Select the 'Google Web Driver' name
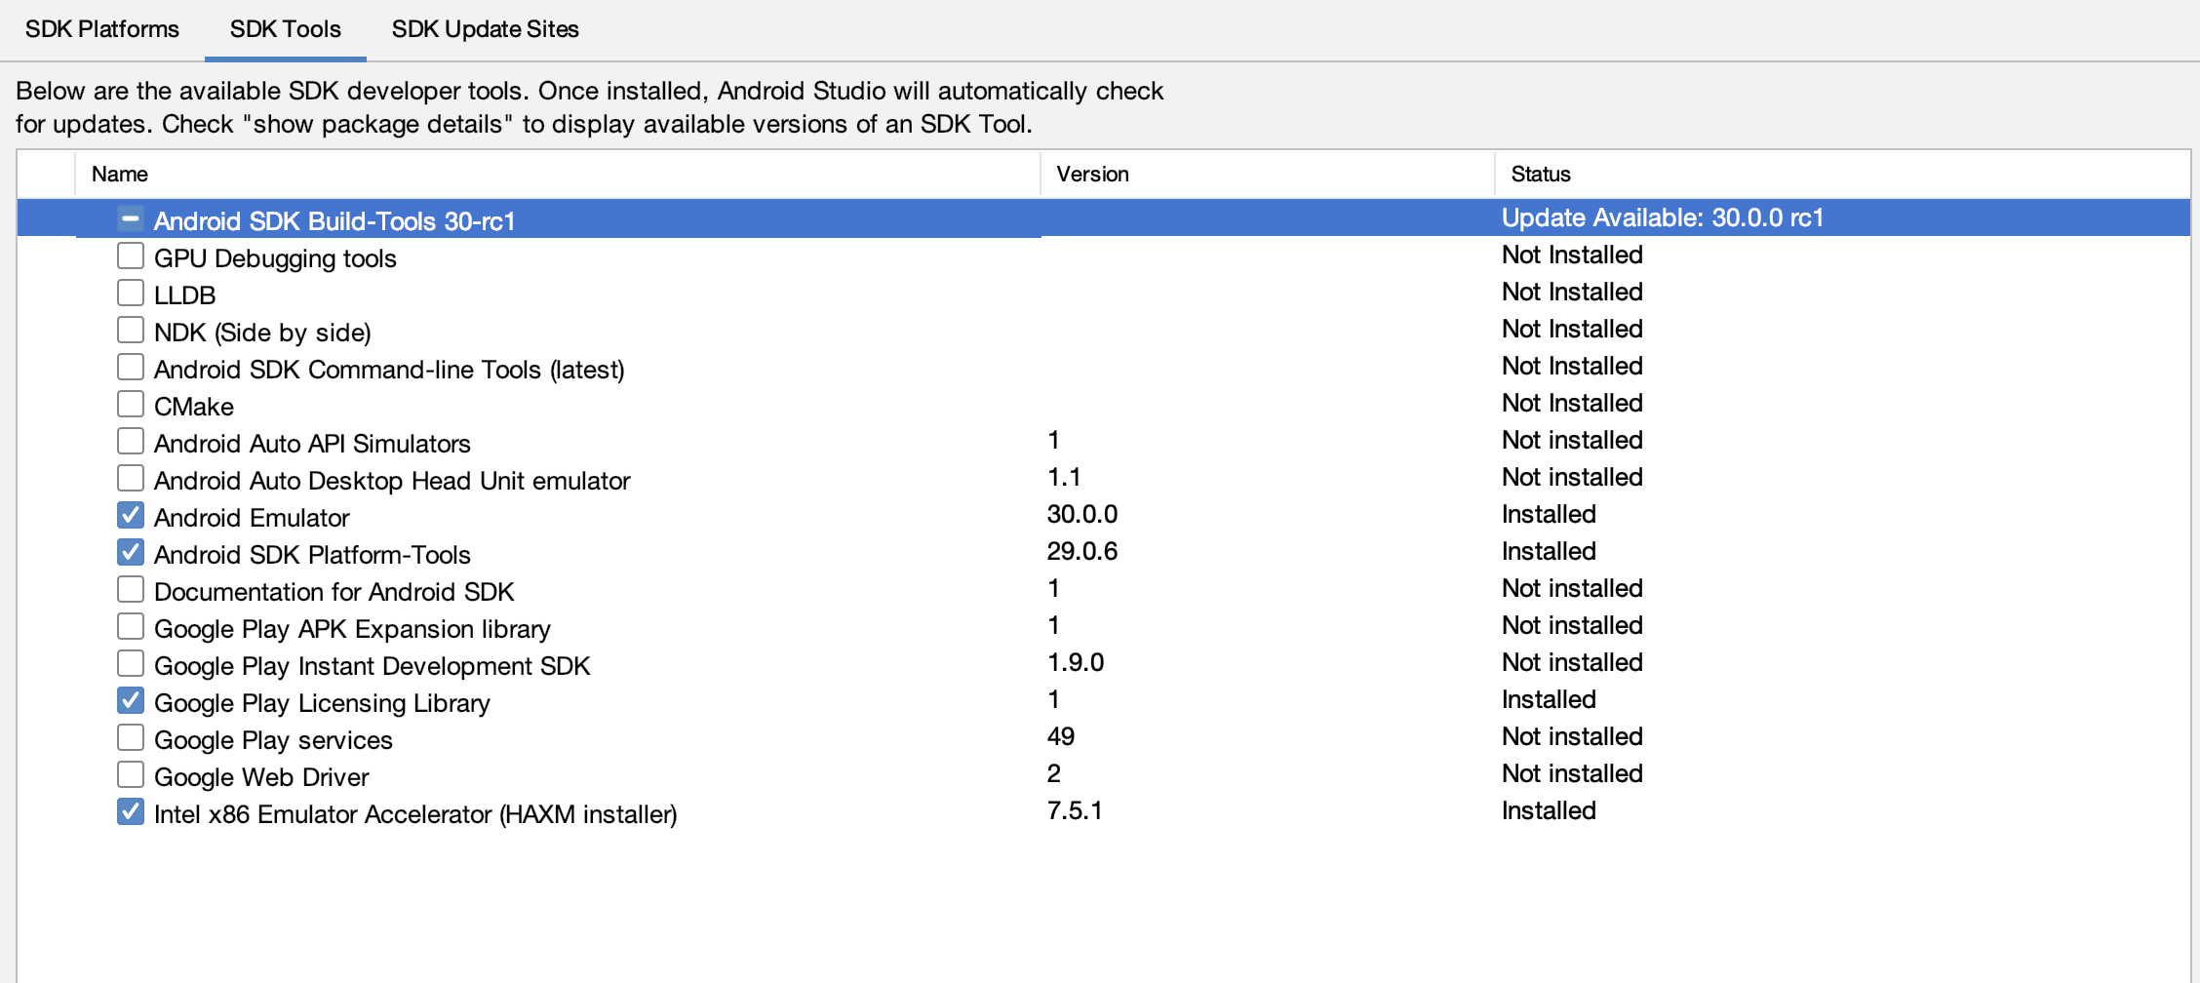Viewport: 2200px width, 983px height. [x=261, y=777]
